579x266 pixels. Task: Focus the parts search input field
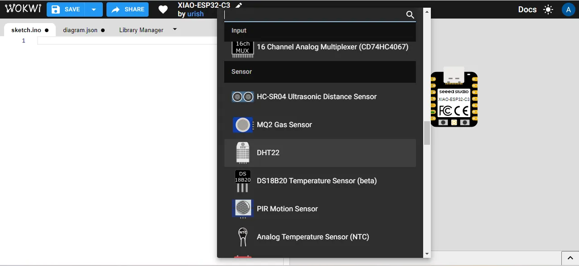click(x=313, y=15)
